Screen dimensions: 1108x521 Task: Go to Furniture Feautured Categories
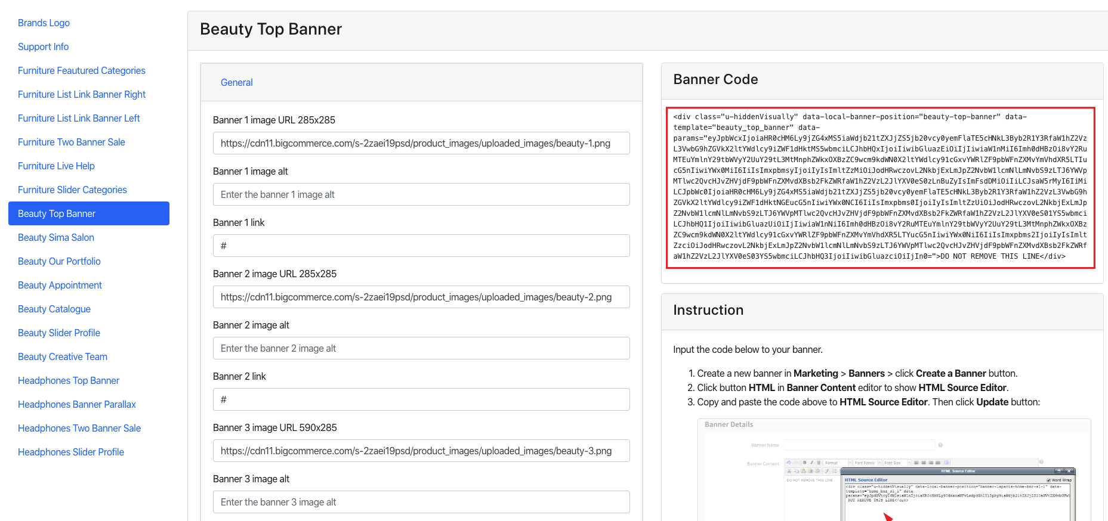[82, 70]
